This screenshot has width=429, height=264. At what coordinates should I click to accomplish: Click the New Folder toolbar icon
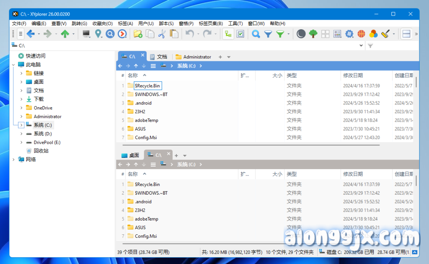pos(138,34)
